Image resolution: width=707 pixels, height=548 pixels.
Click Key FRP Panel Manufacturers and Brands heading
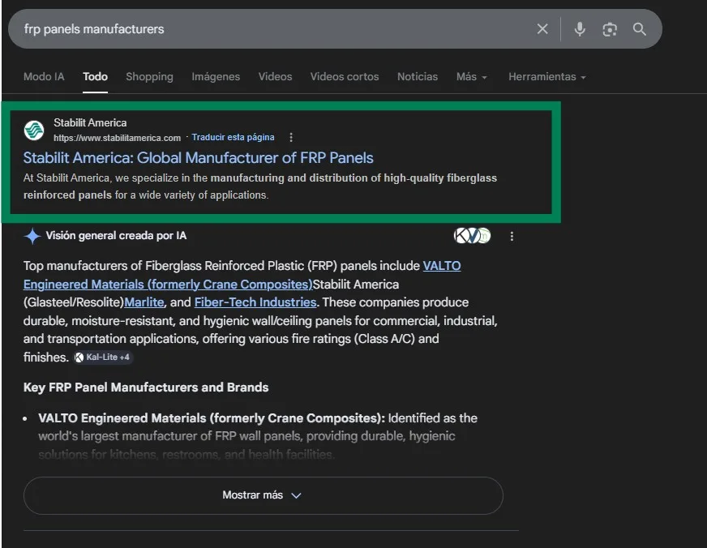click(x=146, y=387)
